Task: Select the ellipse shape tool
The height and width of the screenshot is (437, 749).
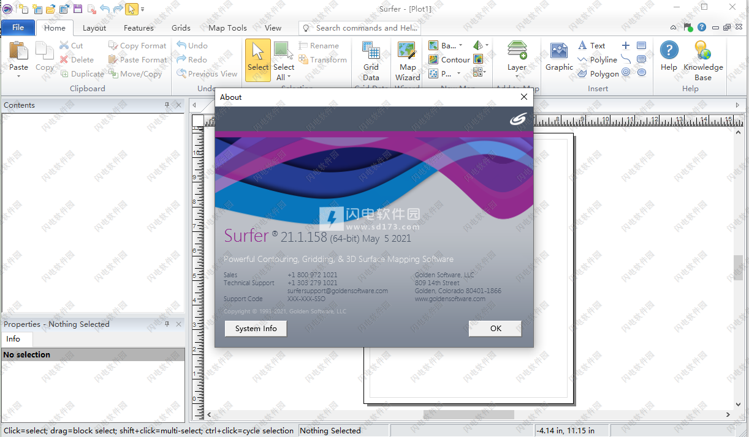Action: [642, 73]
